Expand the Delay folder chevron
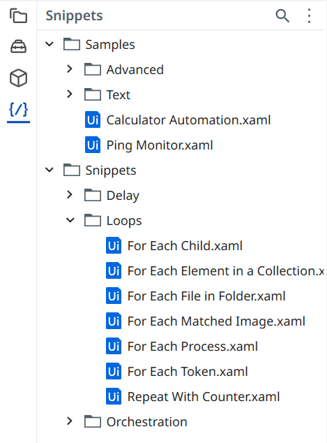Screen dimensions: 327x443 70,194
